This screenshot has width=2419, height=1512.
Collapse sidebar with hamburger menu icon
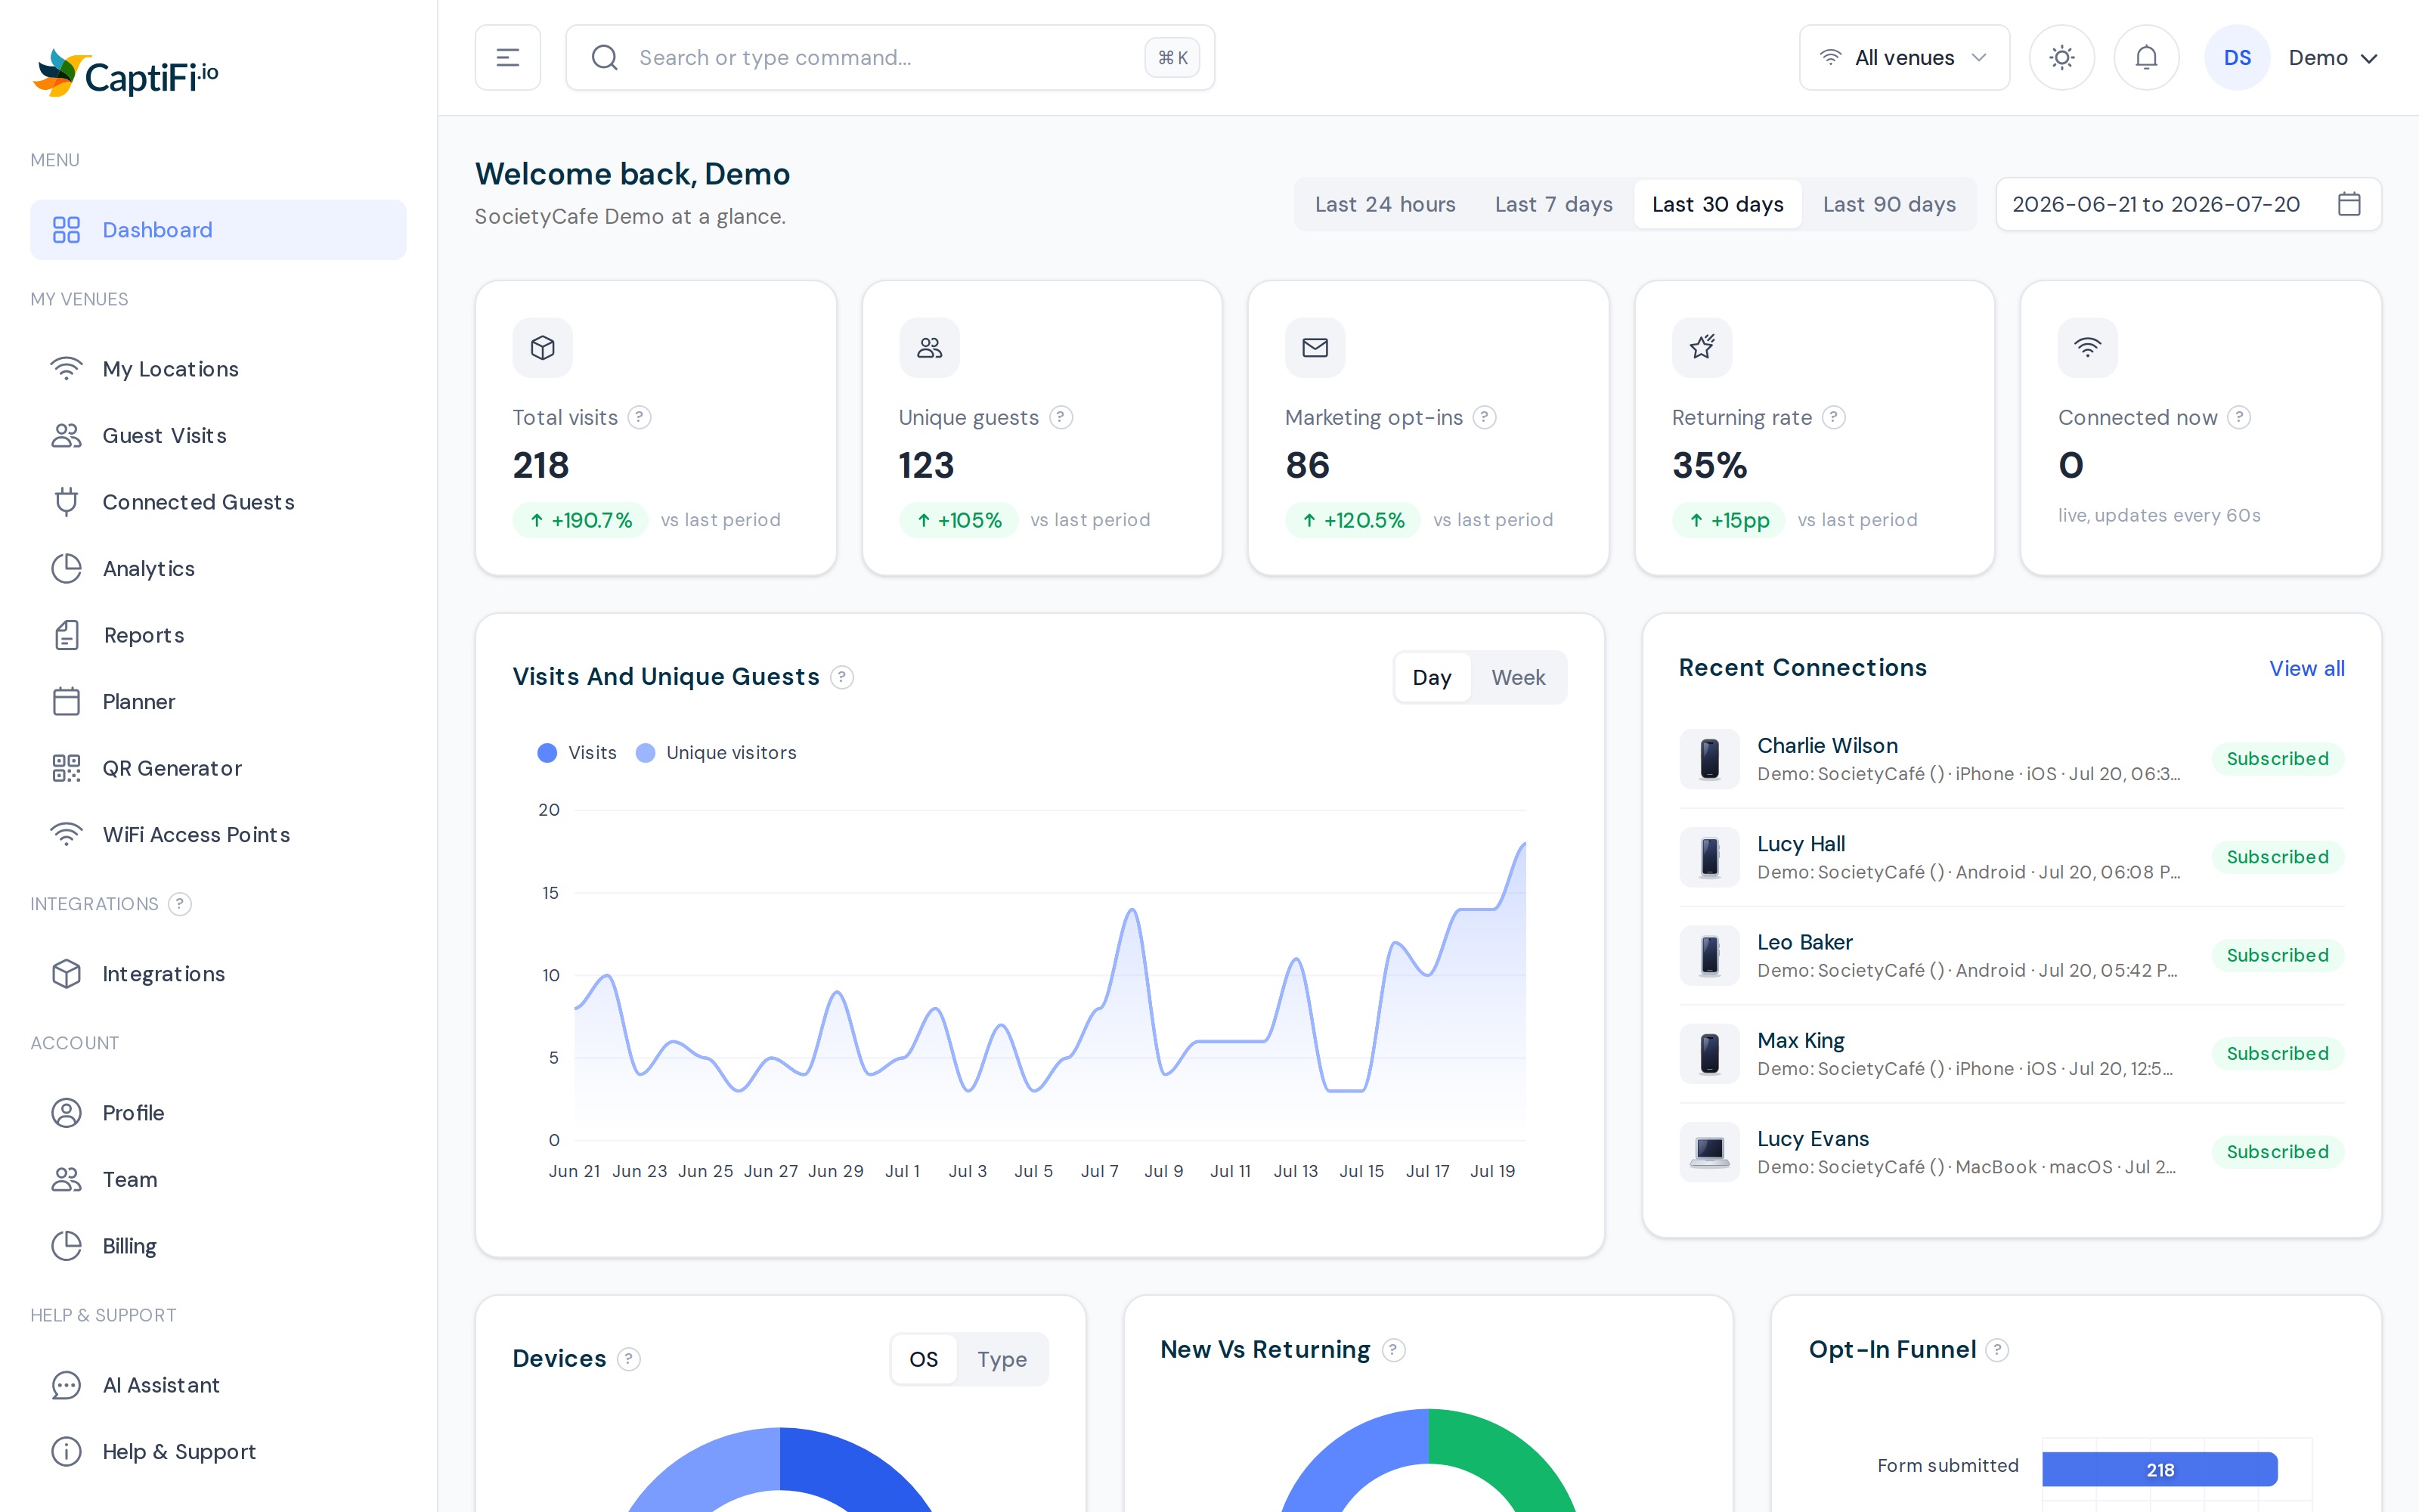point(508,58)
